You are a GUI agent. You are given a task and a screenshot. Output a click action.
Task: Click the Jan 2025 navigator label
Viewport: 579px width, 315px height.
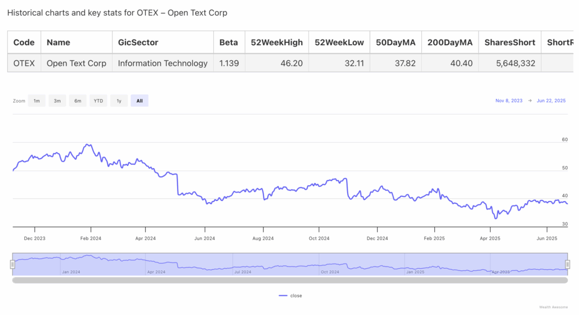[415, 272]
